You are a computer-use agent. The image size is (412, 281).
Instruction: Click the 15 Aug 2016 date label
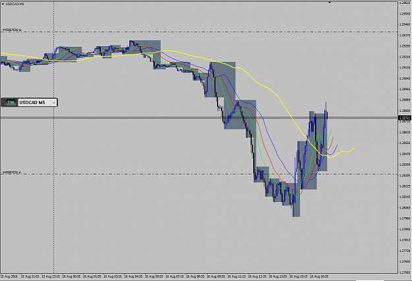point(9,276)
